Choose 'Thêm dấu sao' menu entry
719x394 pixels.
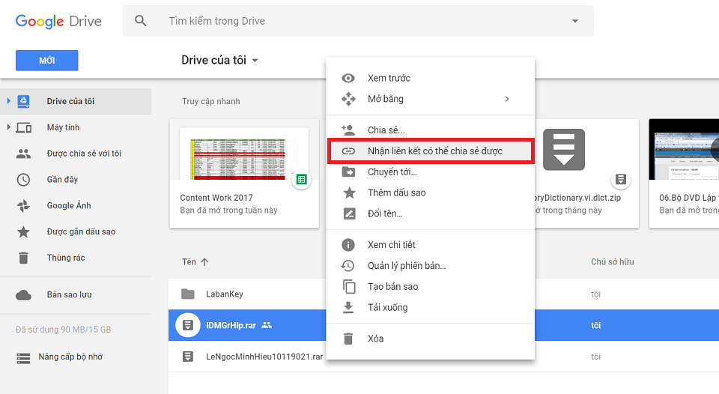coord(431,193)
